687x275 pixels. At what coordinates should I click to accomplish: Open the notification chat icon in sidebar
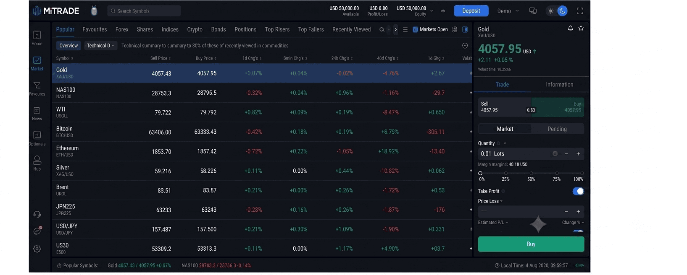point(37,231)
